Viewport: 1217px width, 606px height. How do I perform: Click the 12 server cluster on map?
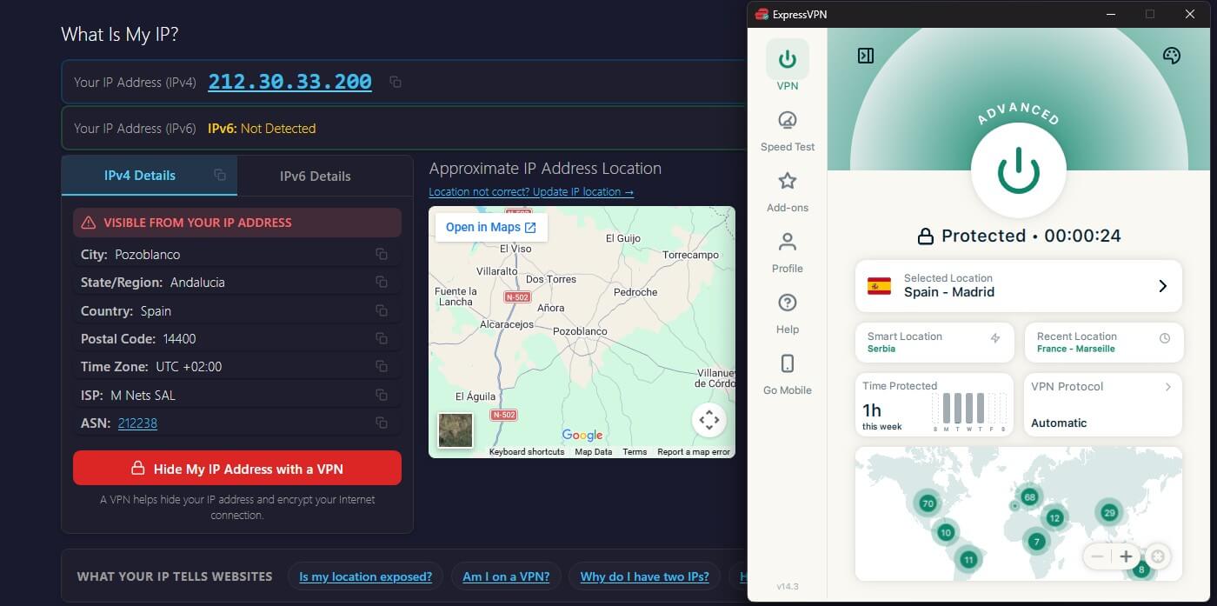(x=1054, y=518)
